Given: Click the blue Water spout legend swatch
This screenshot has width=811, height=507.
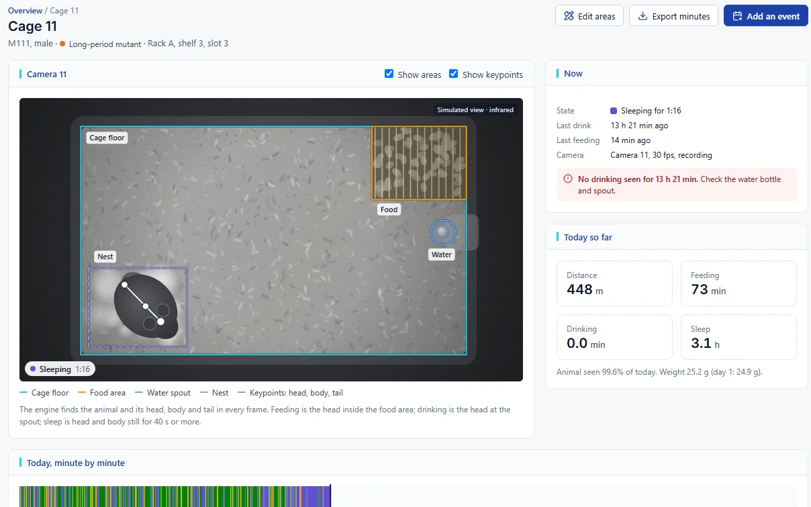Looking at the screenshot, I should click(x=139, y=393).
